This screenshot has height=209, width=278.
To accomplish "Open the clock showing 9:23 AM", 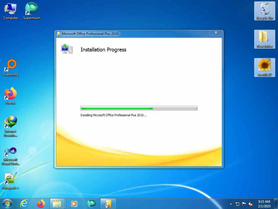I will click(x=264, y=204).
